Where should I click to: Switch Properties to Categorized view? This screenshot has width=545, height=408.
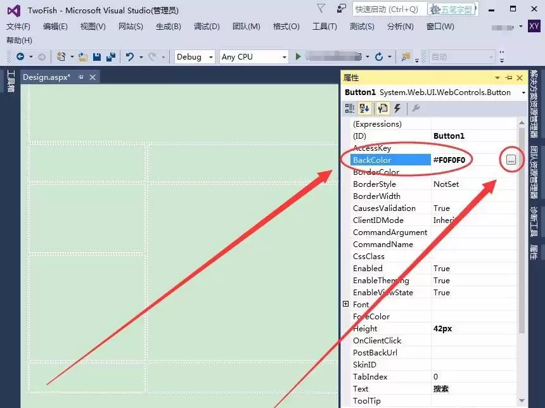coord(349,108)
